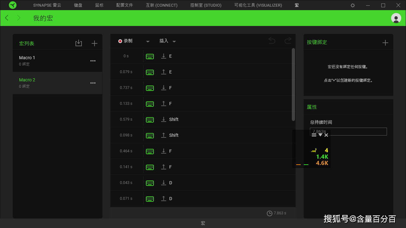Select the E key-up event at 0.079 s
Image resolution: width=406 pixels, height=228 pixels.
(203, 72)
